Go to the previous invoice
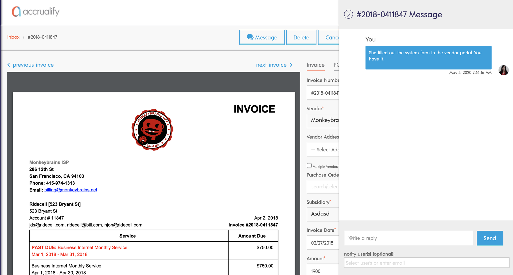This screenshot has height=275, width=513. [33, 65]
